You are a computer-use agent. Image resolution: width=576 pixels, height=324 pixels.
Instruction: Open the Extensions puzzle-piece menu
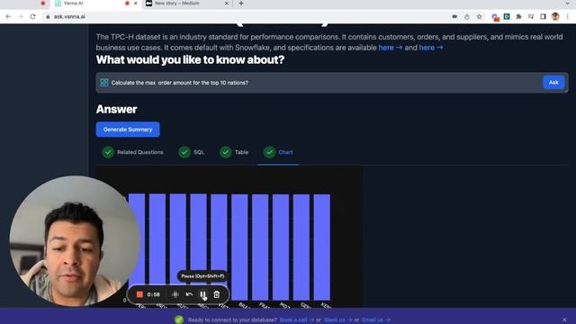[518, 16]
